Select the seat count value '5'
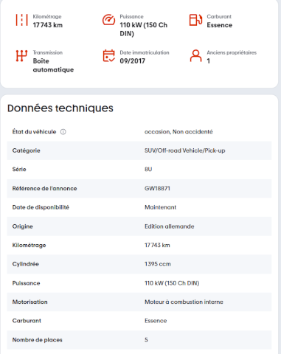281x354 pixels. coord(146,340)
